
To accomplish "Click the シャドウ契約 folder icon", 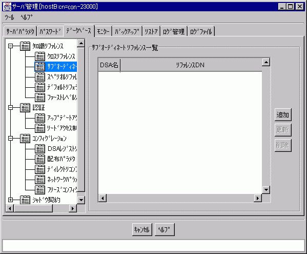I will (25, 200).
